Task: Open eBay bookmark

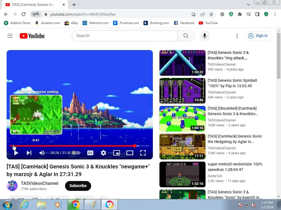Action: (71, 23)
